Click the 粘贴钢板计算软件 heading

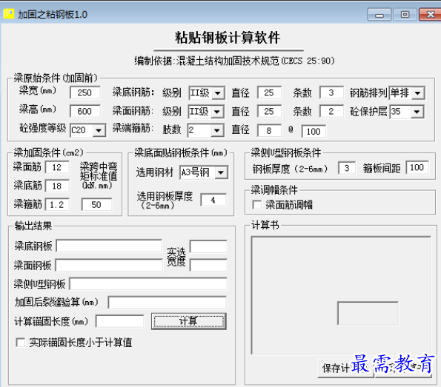pos(228,38)
